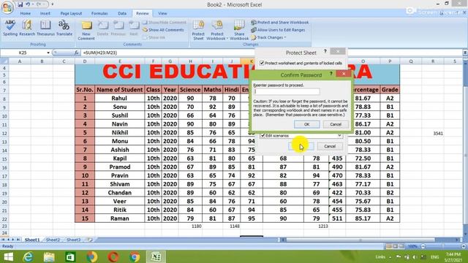
Task: Click Show All Comments
Action: pos(163,30)
